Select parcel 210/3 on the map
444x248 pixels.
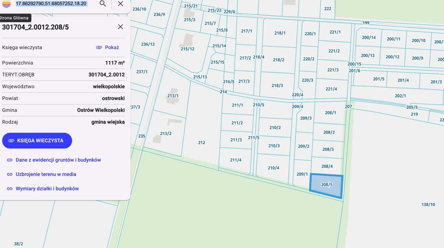click(274, 146)
